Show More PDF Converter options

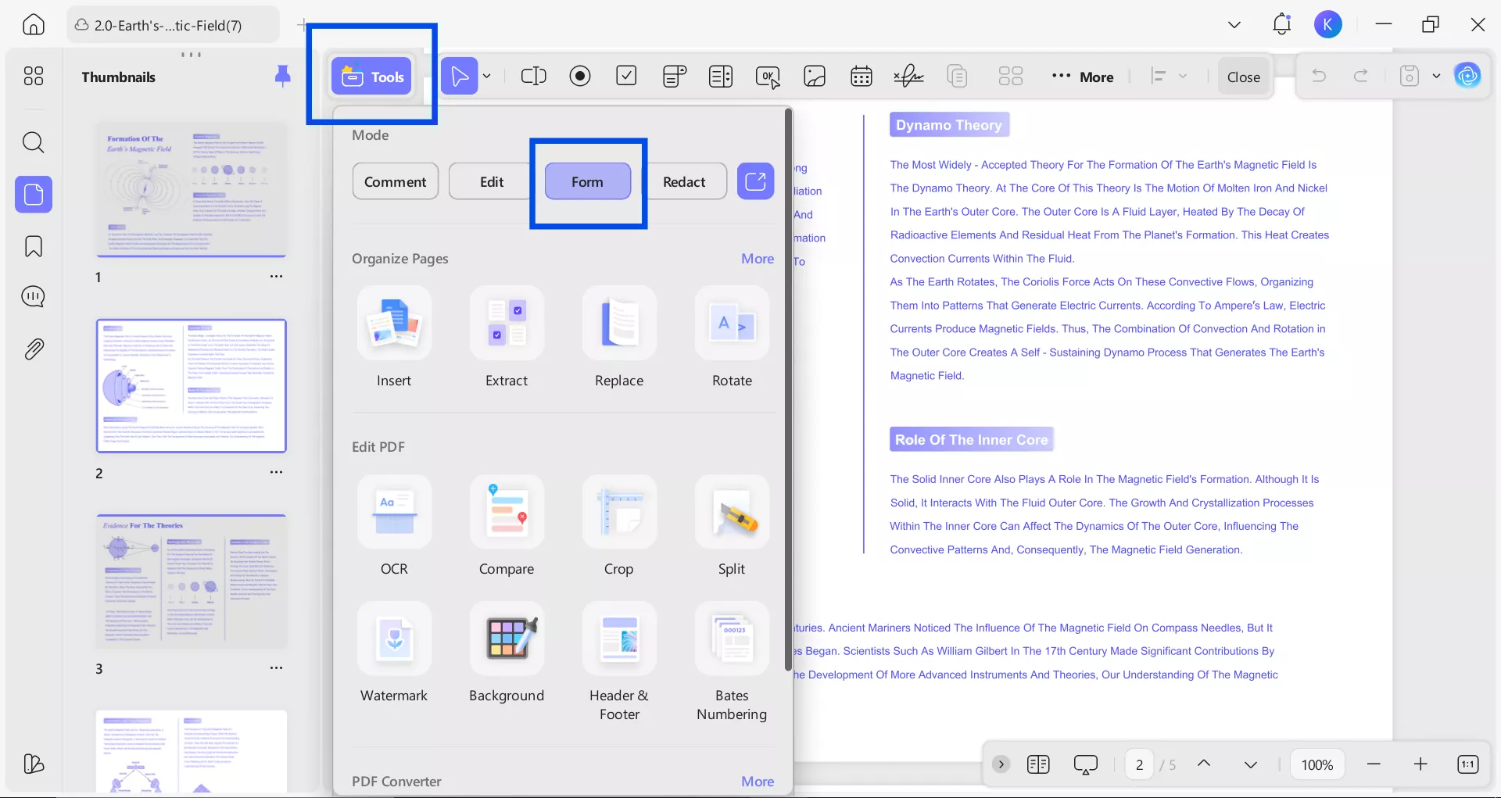pos(758,782)
